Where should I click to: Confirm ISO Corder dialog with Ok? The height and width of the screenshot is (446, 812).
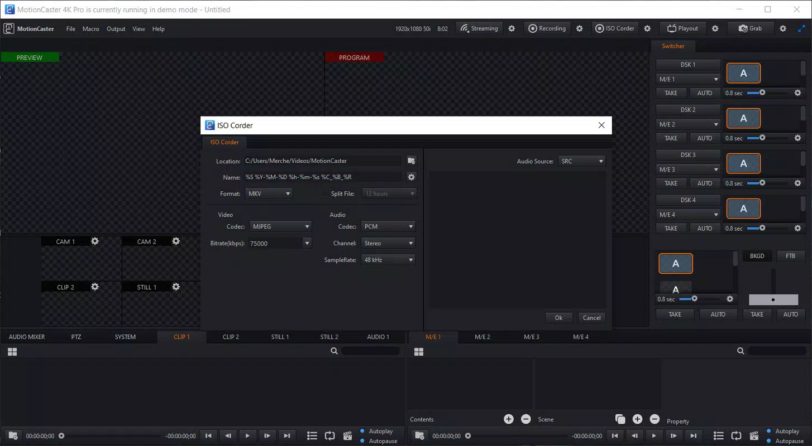pyautogui.click(x=558, y=318)
